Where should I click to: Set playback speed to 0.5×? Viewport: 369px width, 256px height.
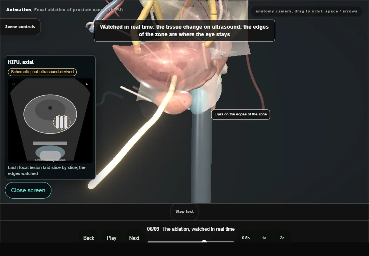pyautogui.click(x=246, y=238)
